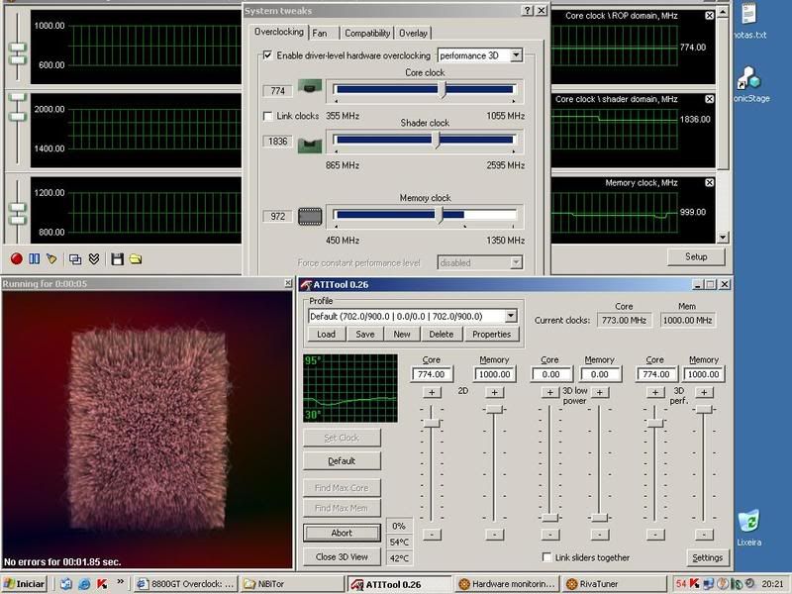Image resolution: width=792 pixels, height=594 pixels.
Task: Click the 2D Core clock value field
Action: [432, 374]
